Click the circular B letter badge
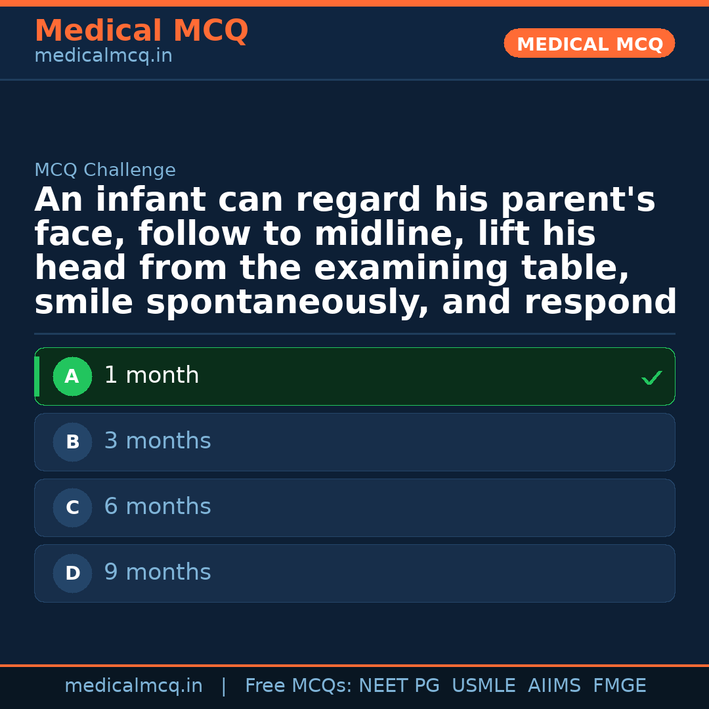709x709 pixels. (72, 442)
